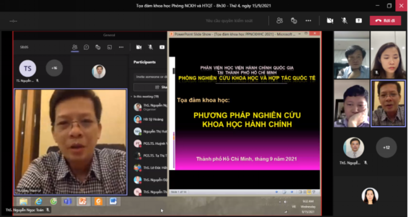Expand the +12 overflow participants bubble

pos(386,147)
